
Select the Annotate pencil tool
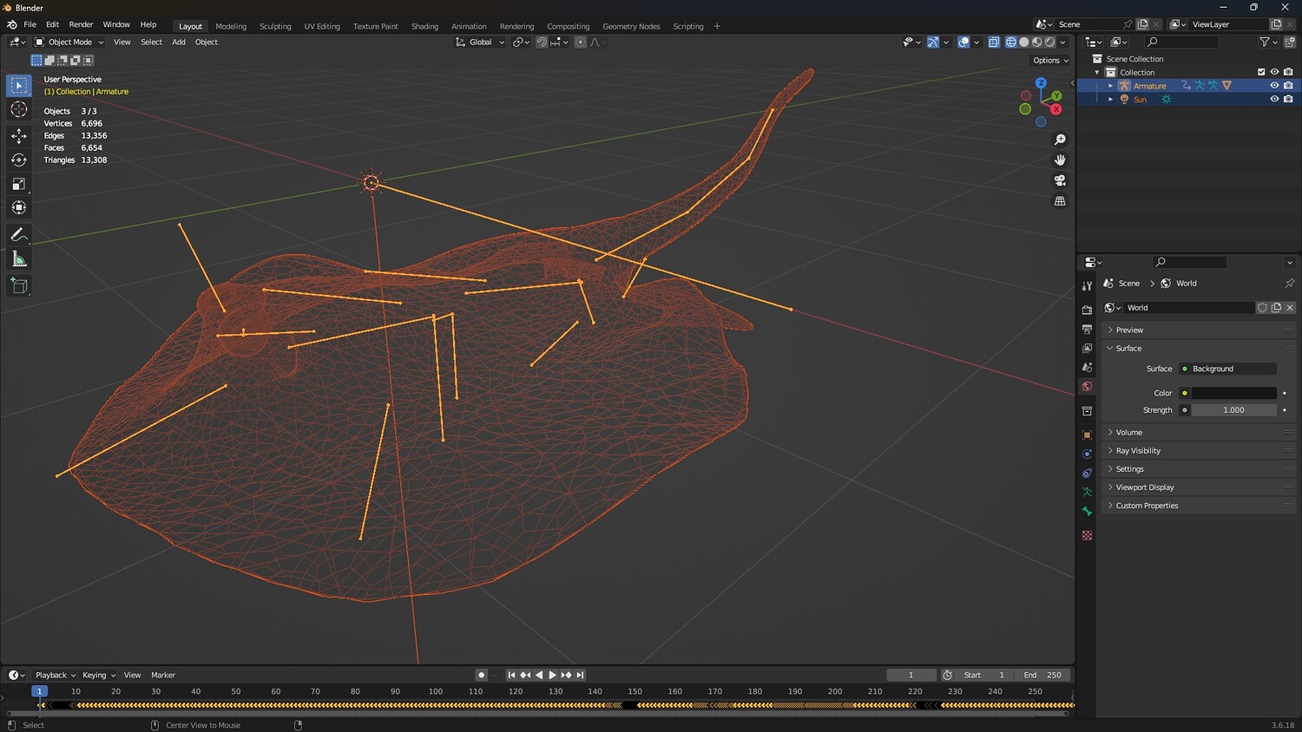[18, 235]
